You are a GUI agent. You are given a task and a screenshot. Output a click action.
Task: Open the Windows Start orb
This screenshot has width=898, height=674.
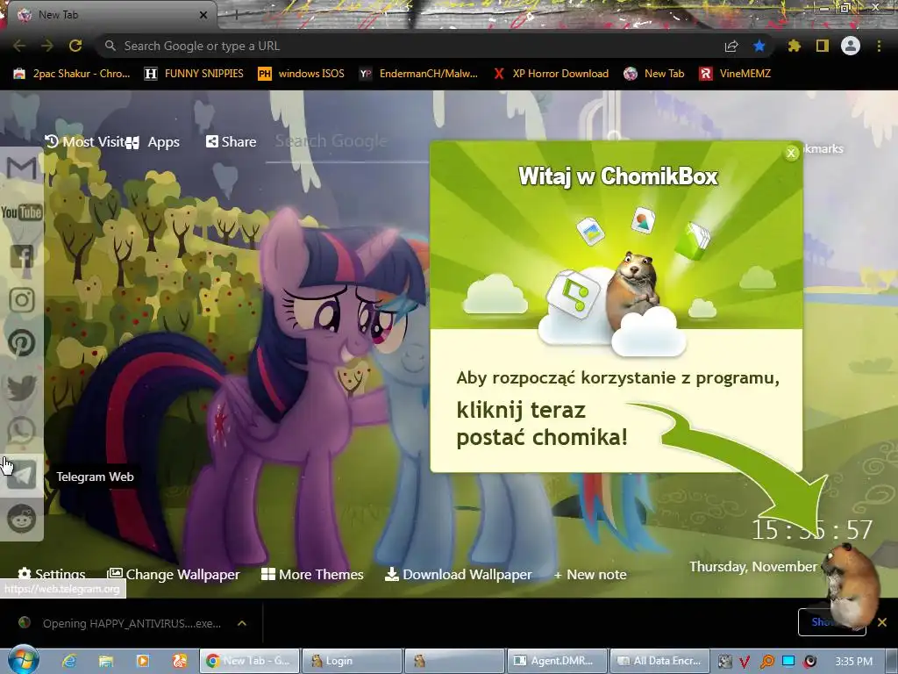tap(23, 660)
